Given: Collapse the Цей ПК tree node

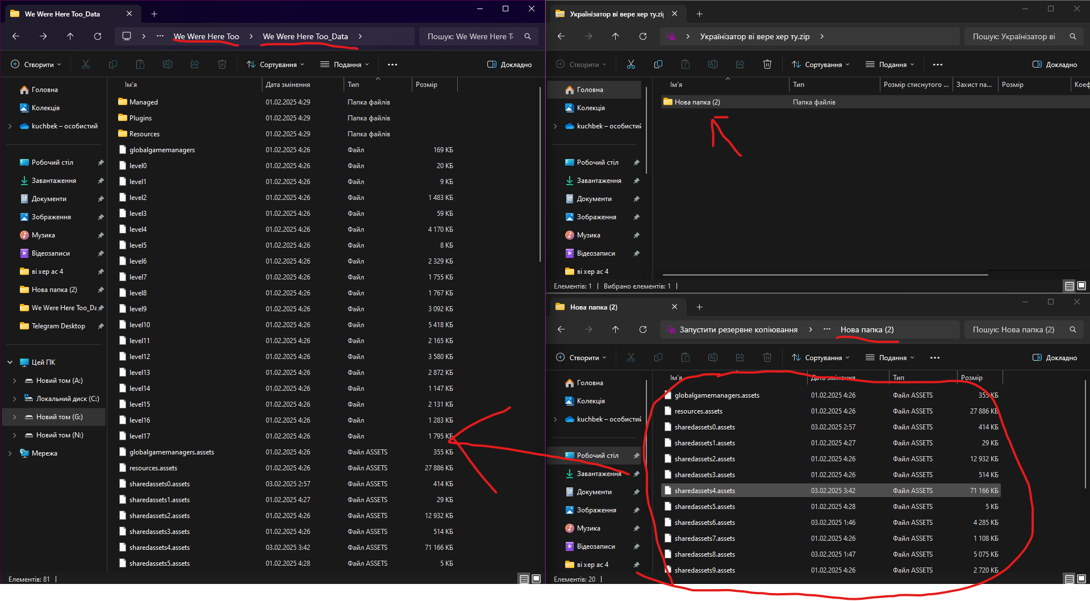Looking at the screenshot, I should tap(10, 362).
